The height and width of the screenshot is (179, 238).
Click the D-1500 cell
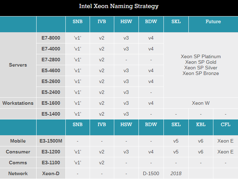click(151, 173)
